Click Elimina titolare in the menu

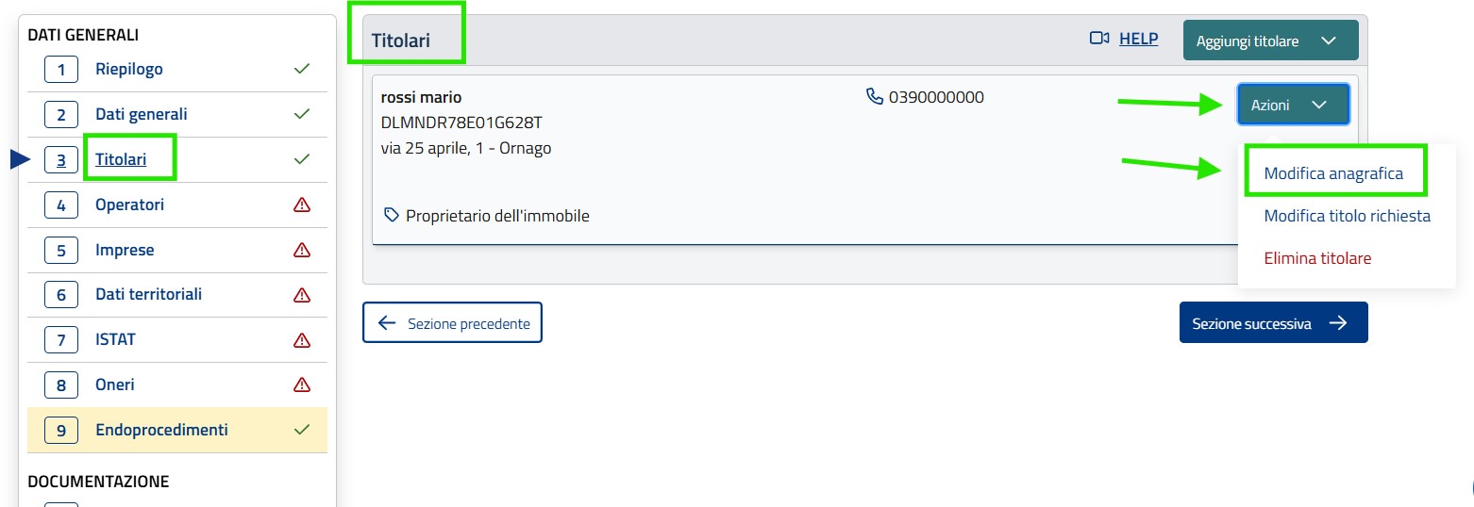coord(1317,257)
